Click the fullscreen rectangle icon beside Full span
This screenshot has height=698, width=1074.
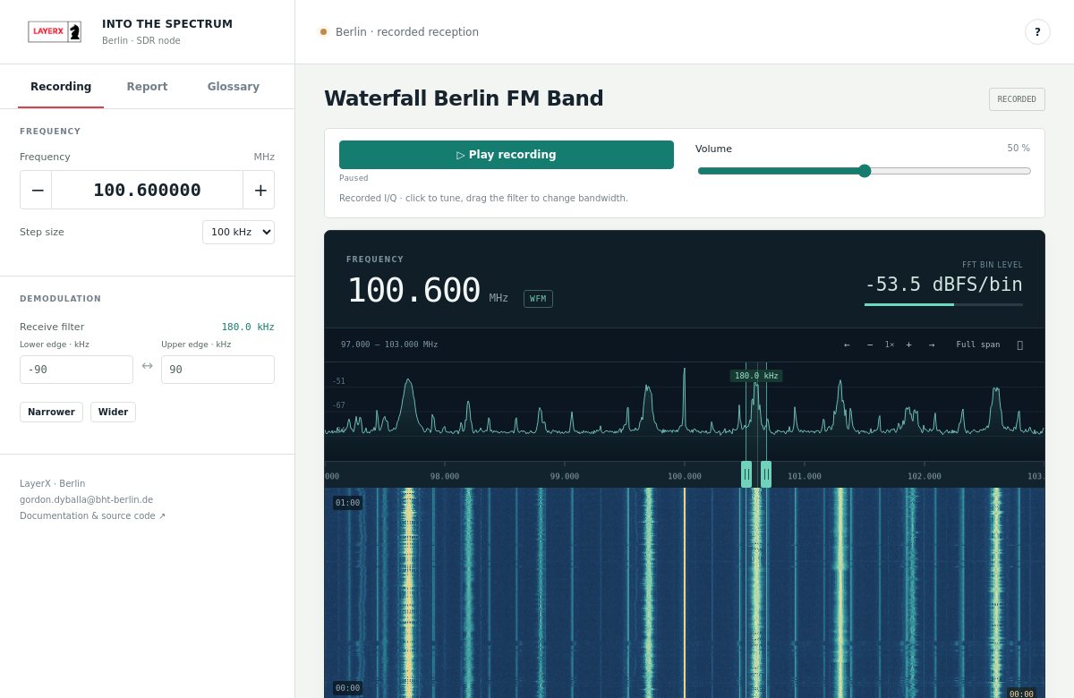point(1019,345)
